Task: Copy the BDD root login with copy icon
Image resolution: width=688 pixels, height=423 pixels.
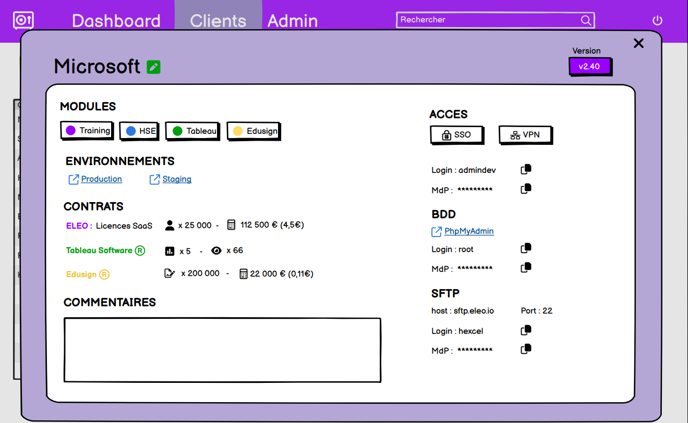Action: point(526,248)
